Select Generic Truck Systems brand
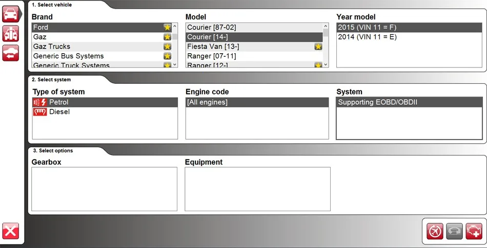This screenshot has width=487, height=248. pos(102,64)
